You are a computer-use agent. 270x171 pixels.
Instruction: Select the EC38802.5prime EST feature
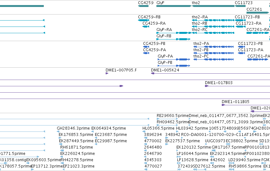tap(228, 144)
